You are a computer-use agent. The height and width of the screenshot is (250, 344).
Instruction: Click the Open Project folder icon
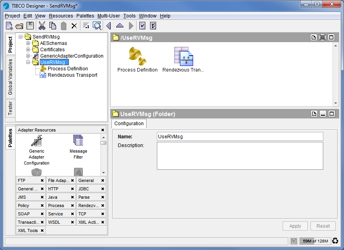pos(19,26)
